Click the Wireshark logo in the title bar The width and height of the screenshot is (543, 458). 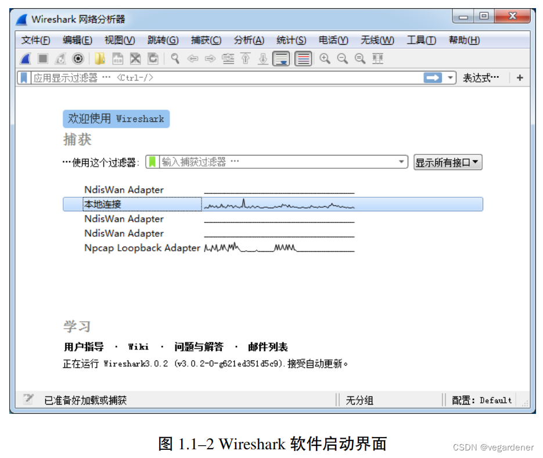click(22, 19)
